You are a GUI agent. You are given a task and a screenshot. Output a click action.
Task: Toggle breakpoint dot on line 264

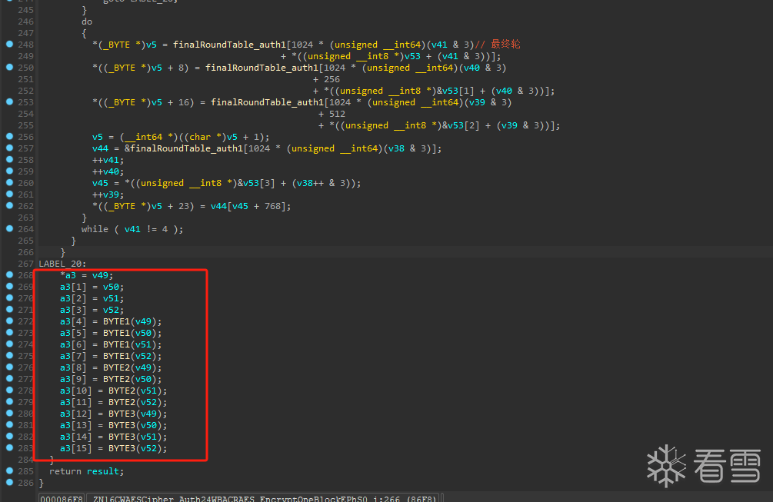click(9, 228)
